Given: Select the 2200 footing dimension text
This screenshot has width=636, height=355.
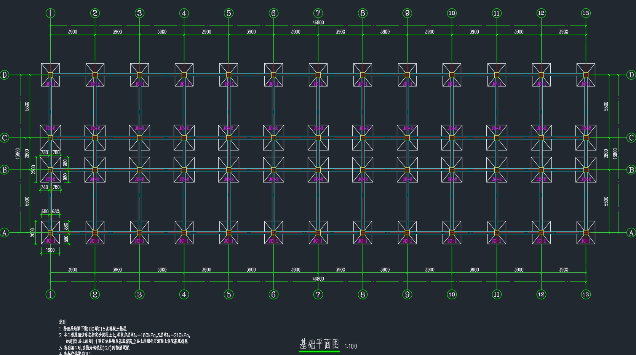Looking at the screenshot, I should coord(34,170).
